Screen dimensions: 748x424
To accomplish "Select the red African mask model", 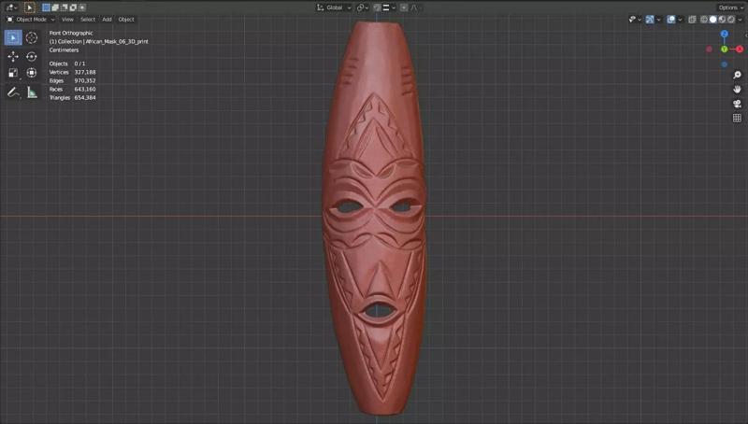I will 375,219.
